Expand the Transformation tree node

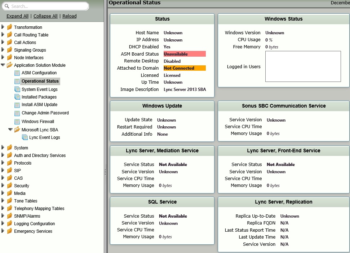click(x=3, y=27)
